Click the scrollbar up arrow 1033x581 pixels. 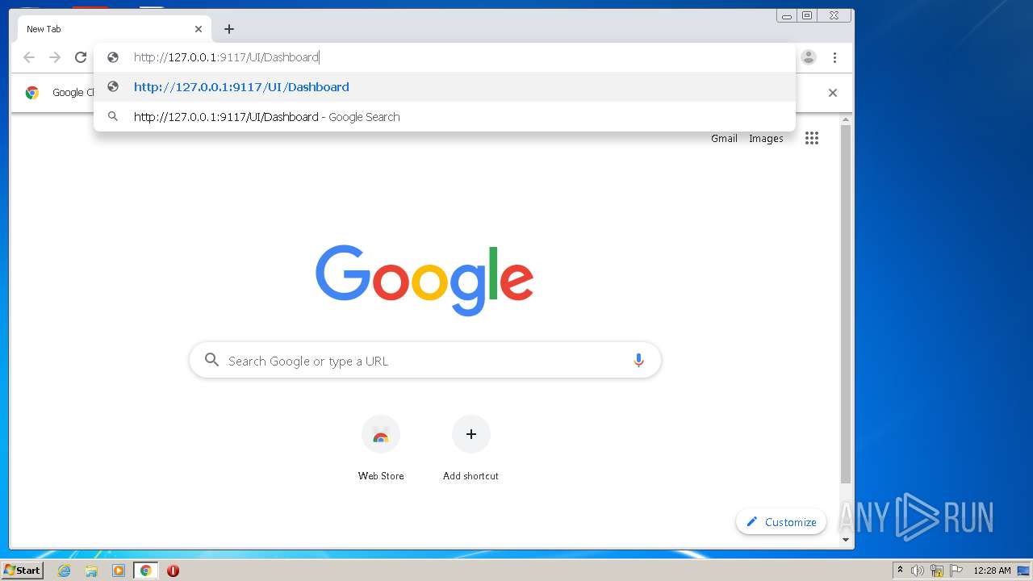(x=846, y=120)
